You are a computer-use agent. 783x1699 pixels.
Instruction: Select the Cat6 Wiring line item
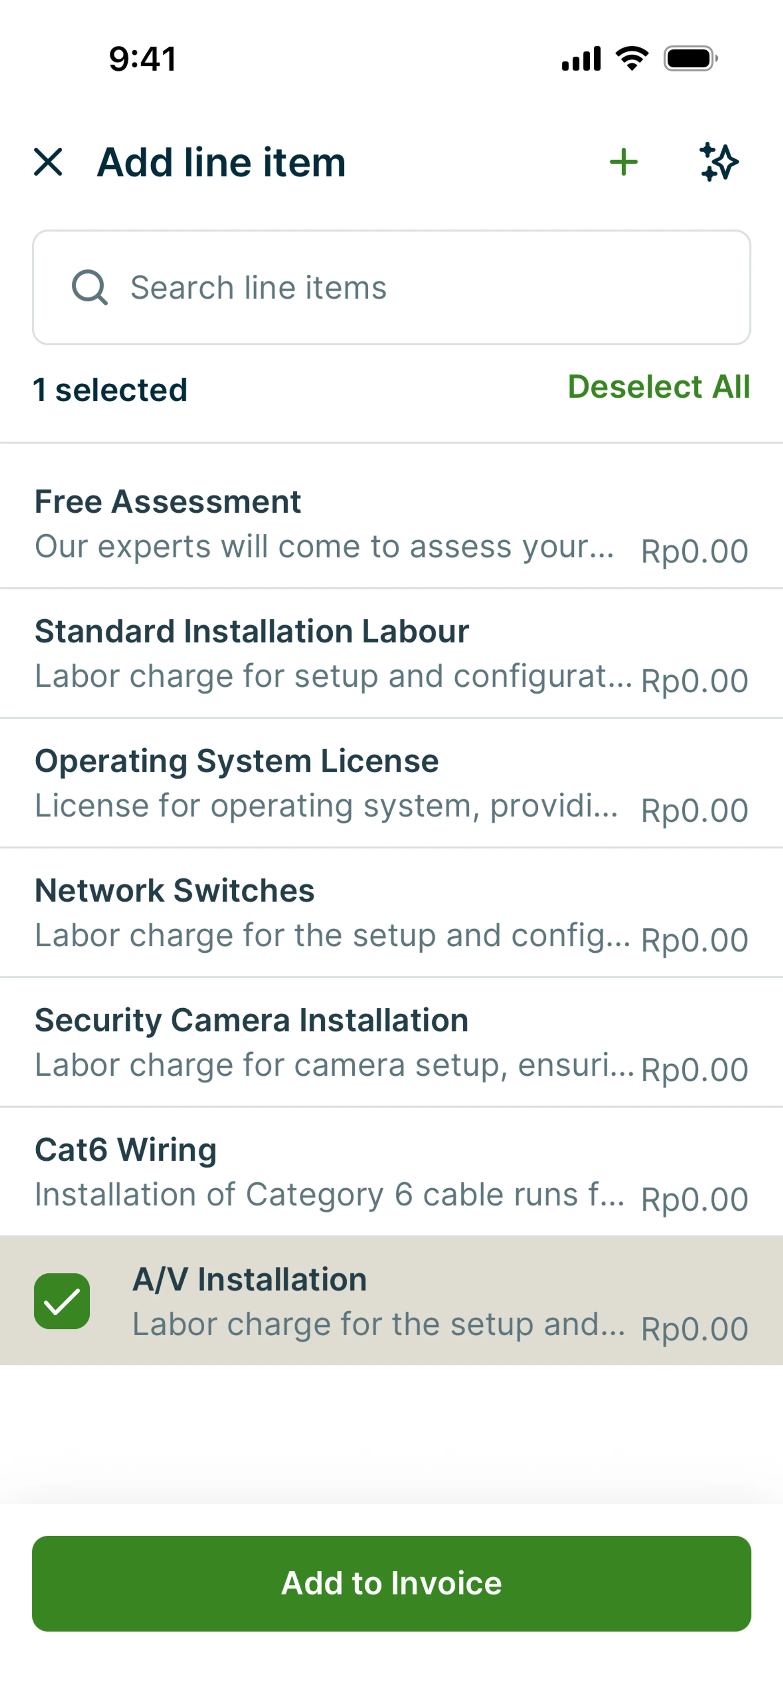coord(330,1171)
